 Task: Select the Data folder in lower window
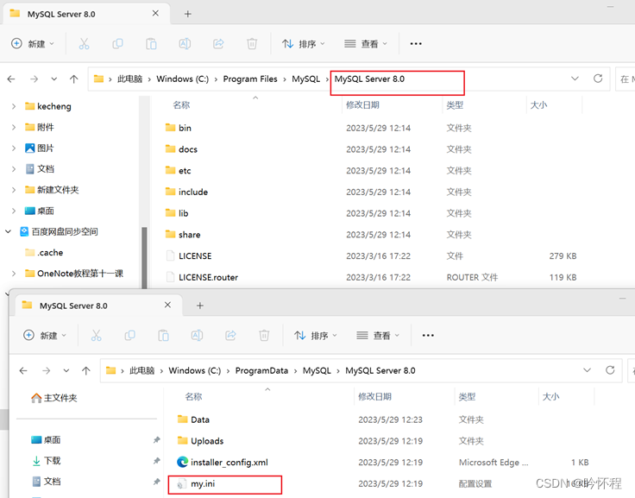(193, 419)
